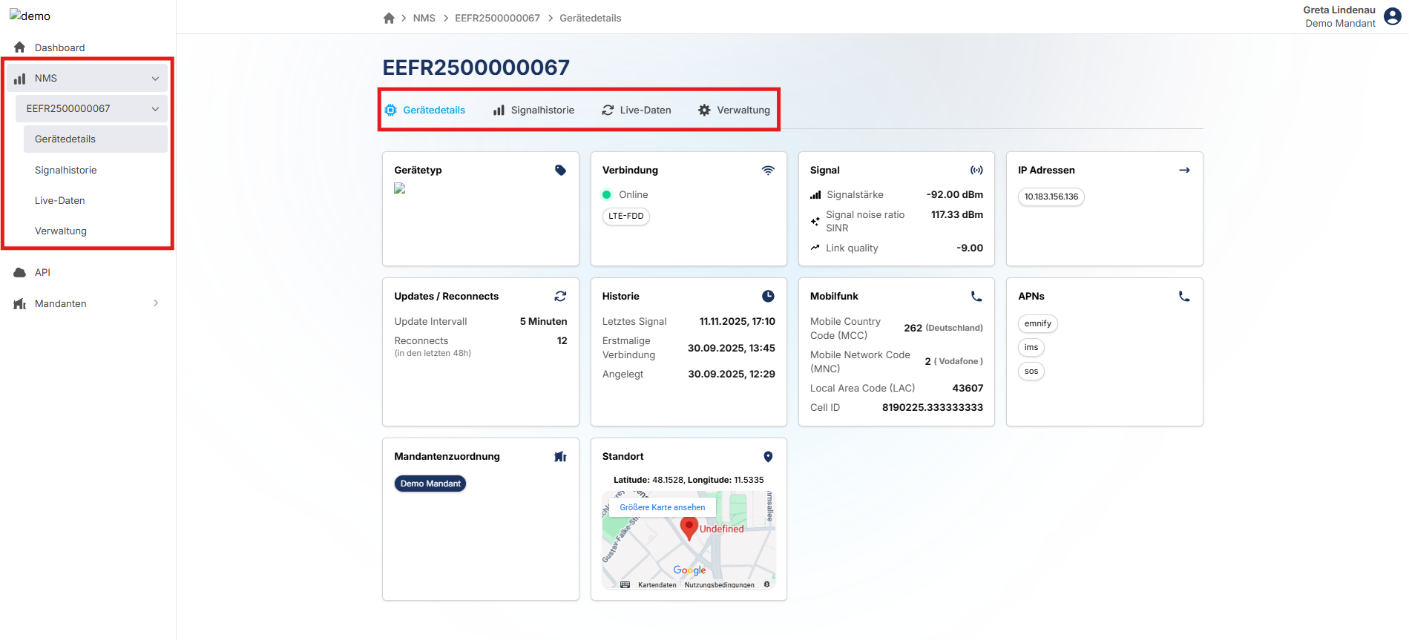Click the user profile avatar icon

coord(1393,16)
